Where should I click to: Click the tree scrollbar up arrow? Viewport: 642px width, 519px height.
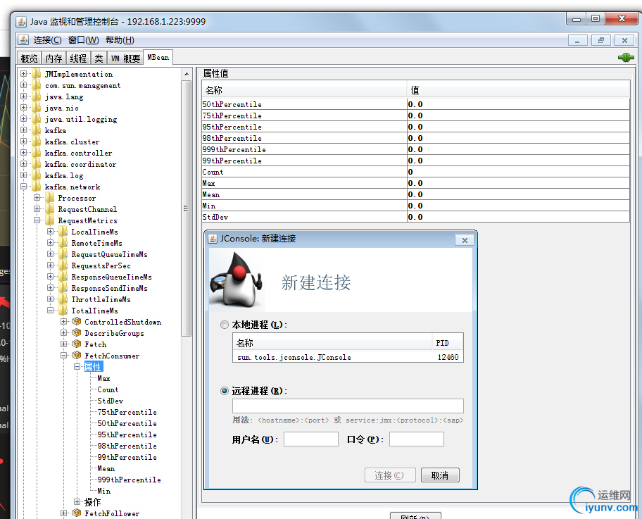[x=187, y=74]
